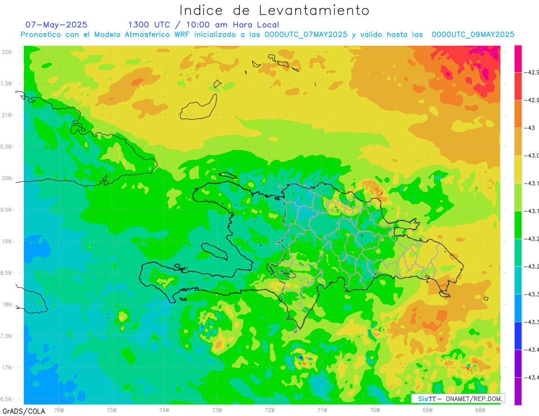Click the 'SisTT - ONAMET/REP.DOM.' credit box
This screenshot has height=416, width=539.
[458, 398]
